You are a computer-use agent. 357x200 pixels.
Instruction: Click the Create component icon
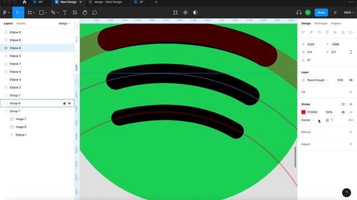point(185,13)
